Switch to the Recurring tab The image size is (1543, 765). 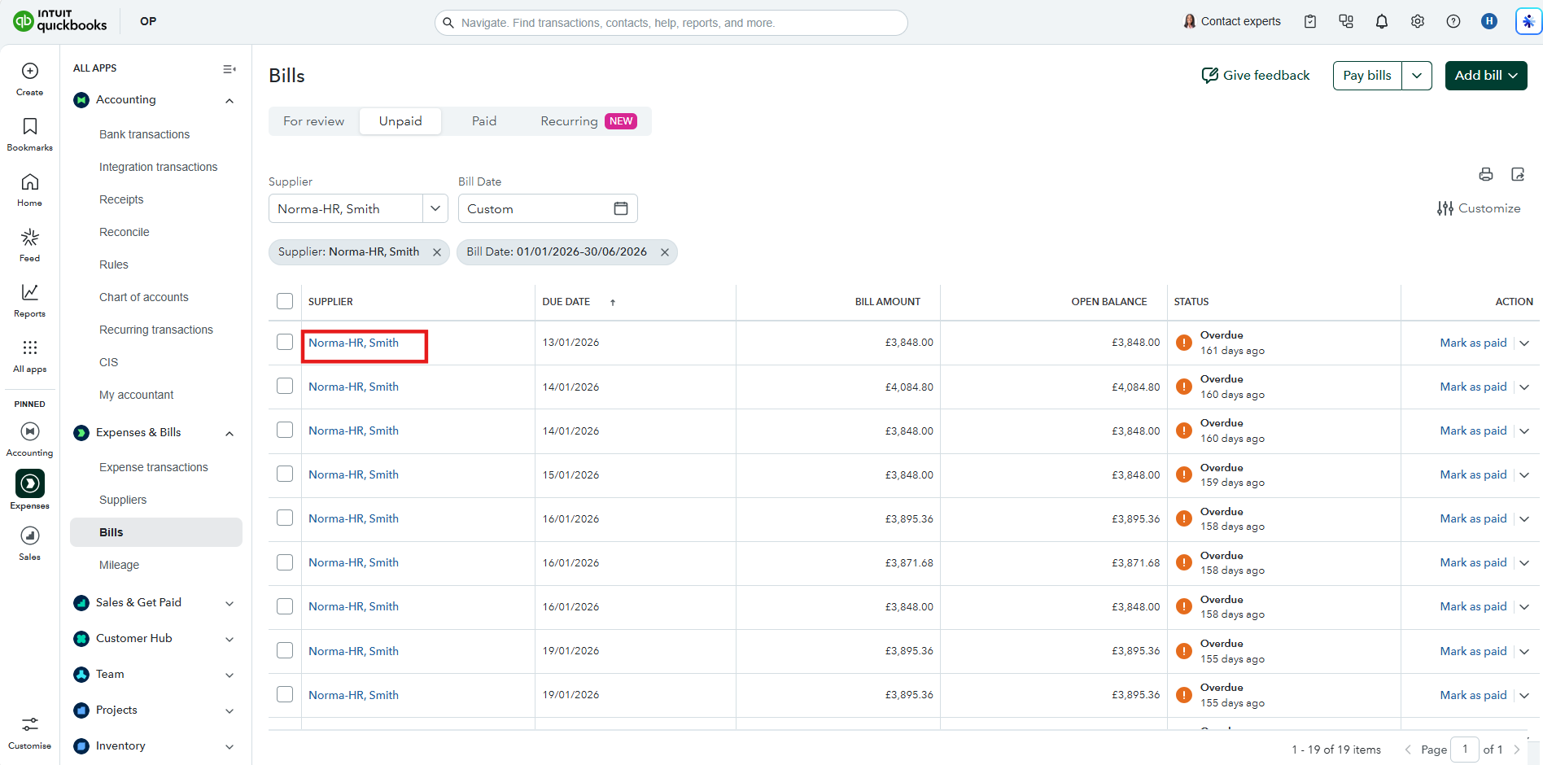[588, 121]
